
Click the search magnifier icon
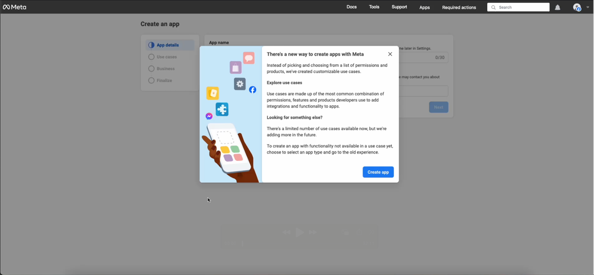[493, 7]
